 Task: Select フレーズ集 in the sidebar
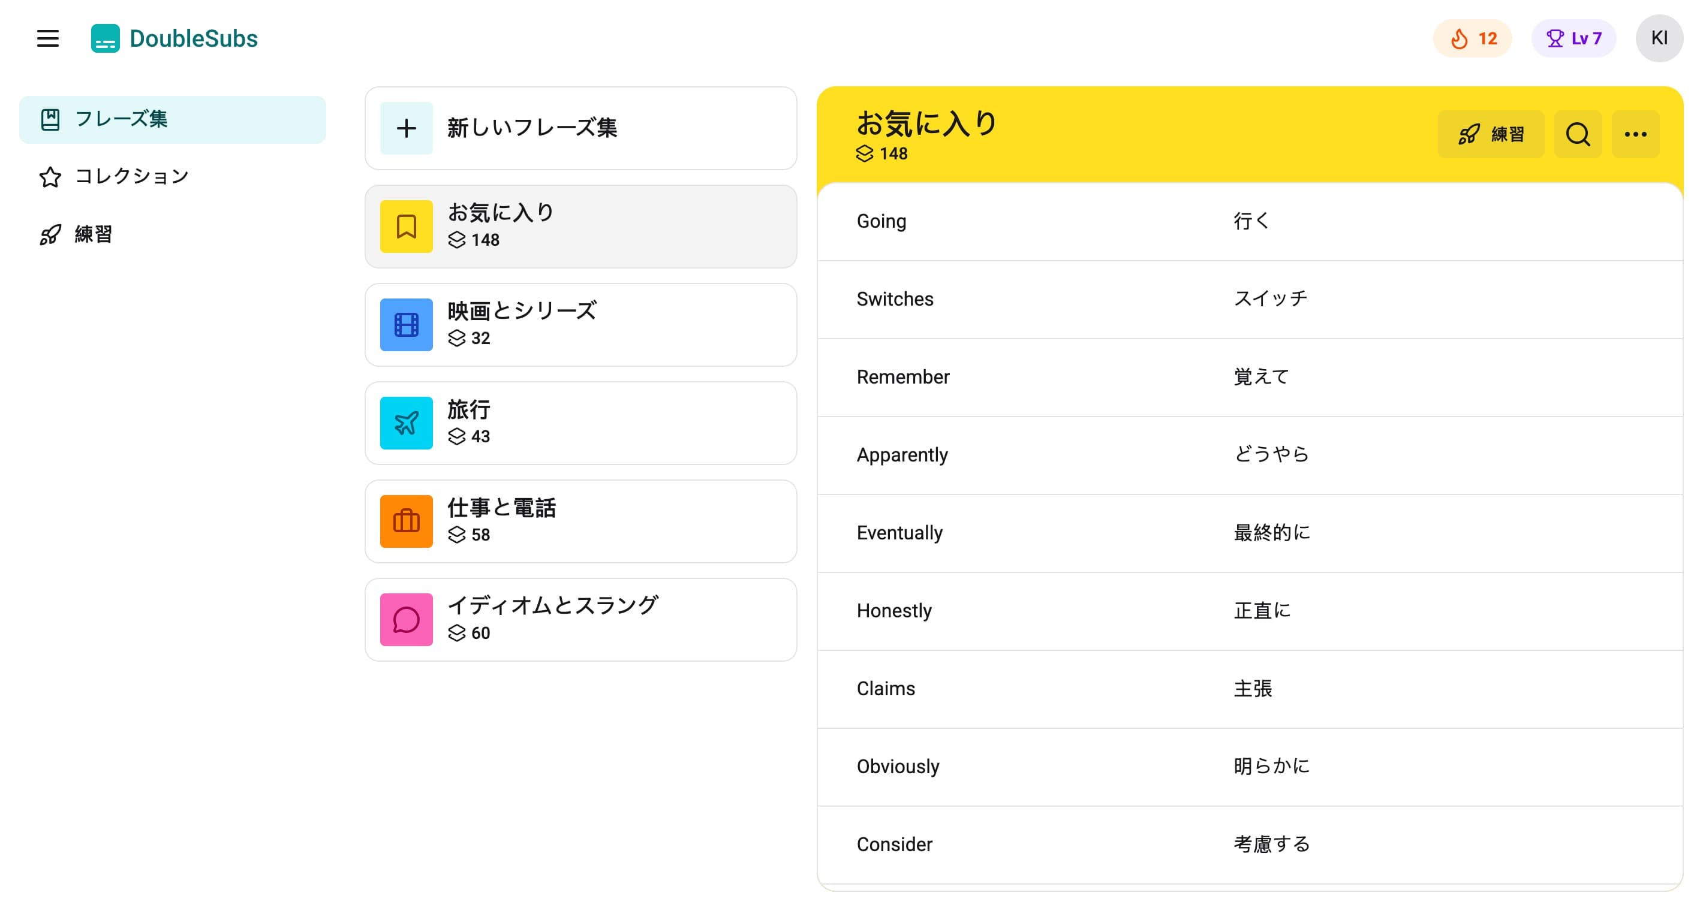pos(172,120)
